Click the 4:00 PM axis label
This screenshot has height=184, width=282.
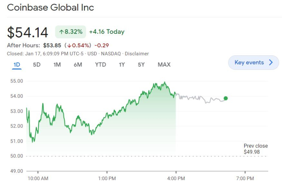176,178
